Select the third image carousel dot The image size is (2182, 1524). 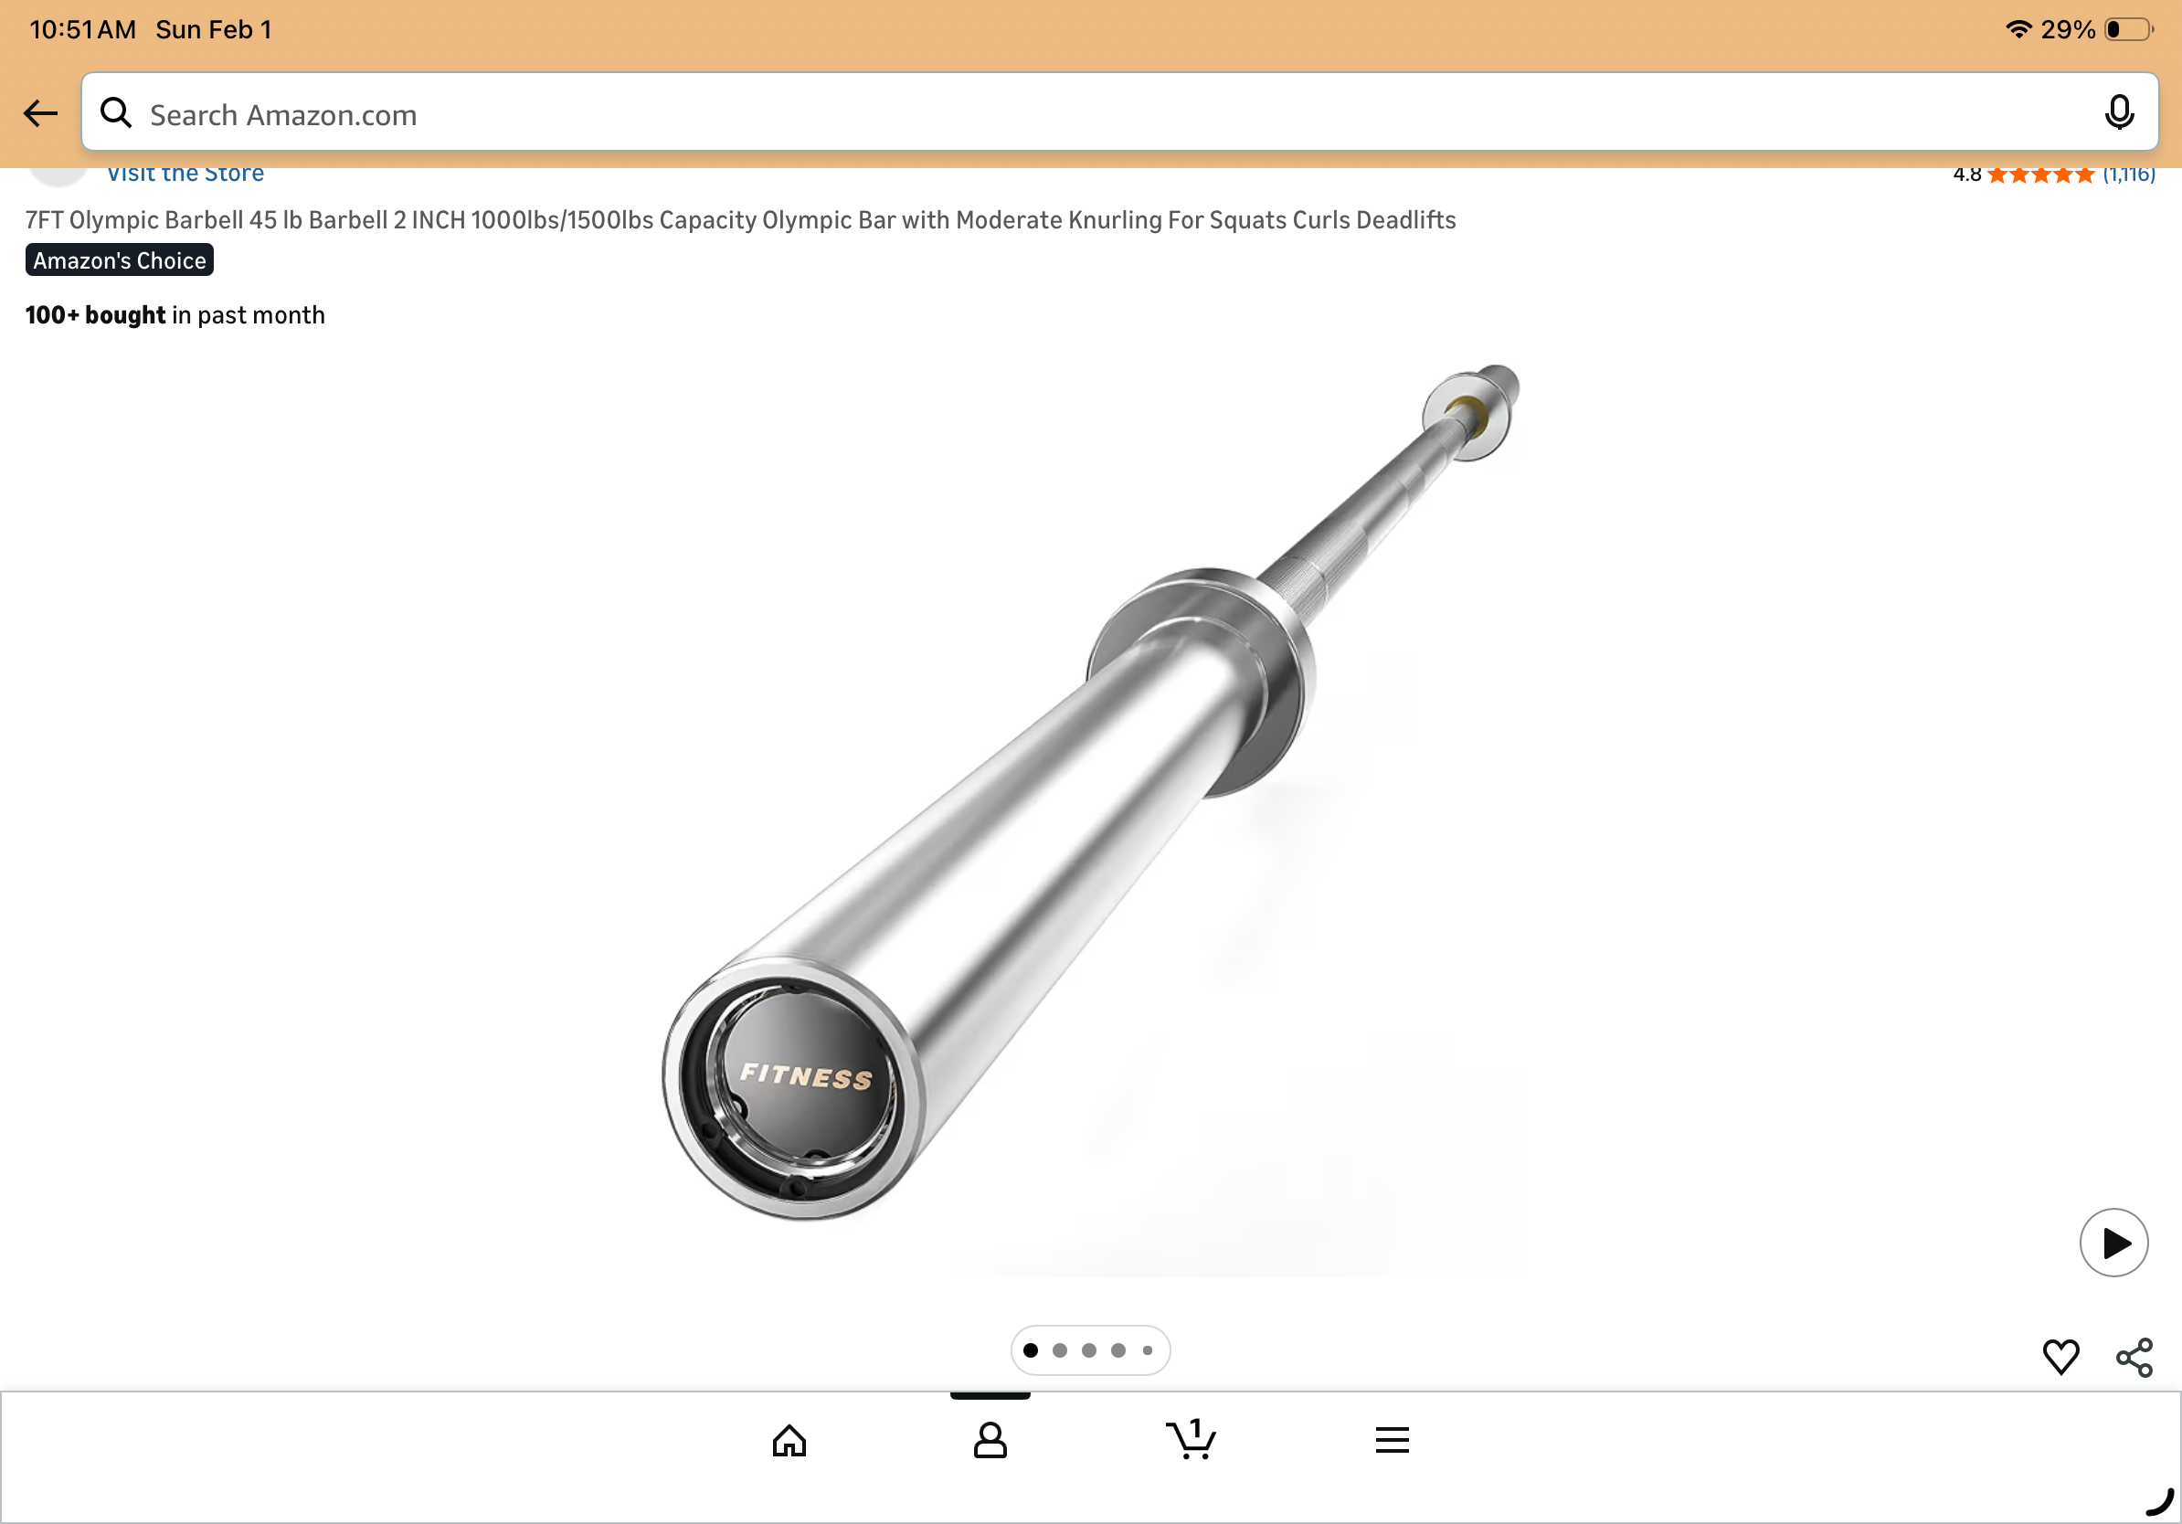(1089, 1349)
